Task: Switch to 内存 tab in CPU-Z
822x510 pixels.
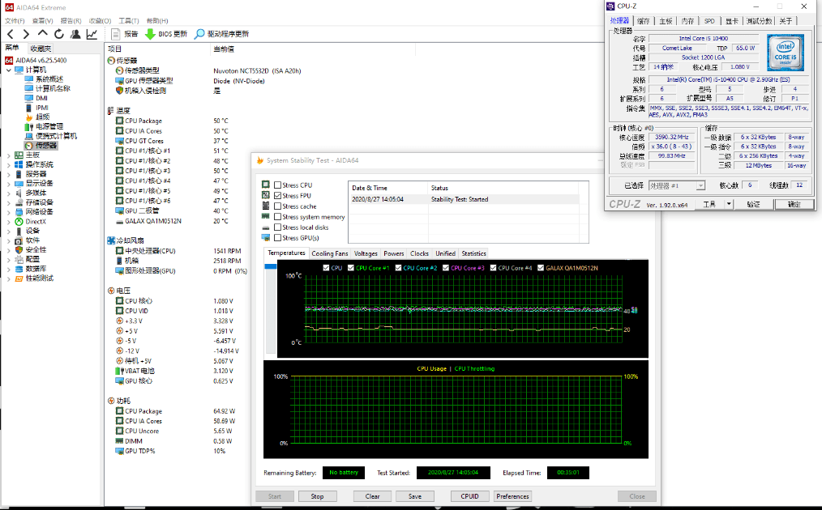Action: [687, 21]
